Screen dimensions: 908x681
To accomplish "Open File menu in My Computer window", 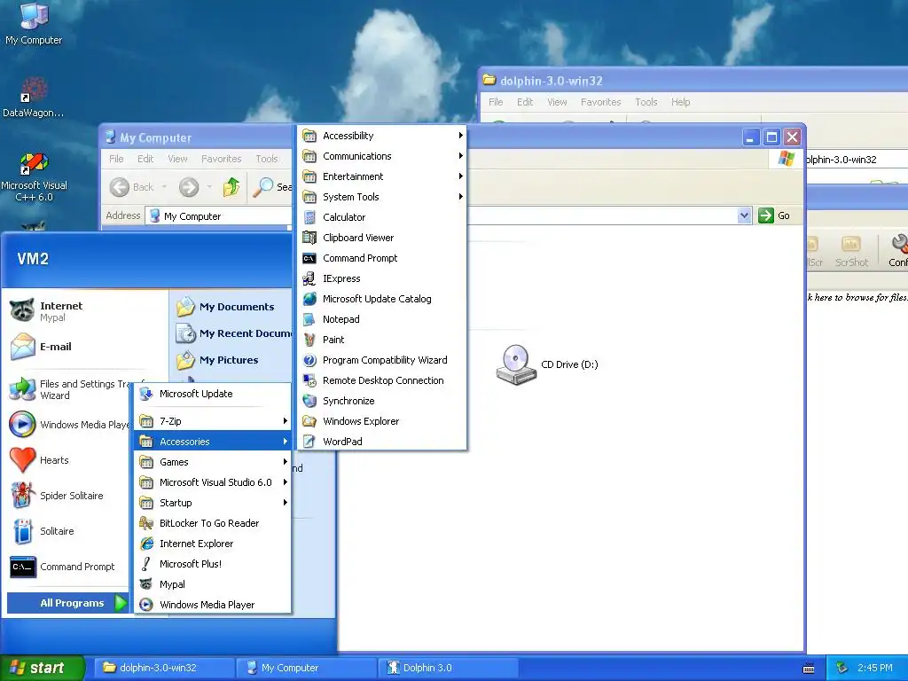I will coord(116,159).
